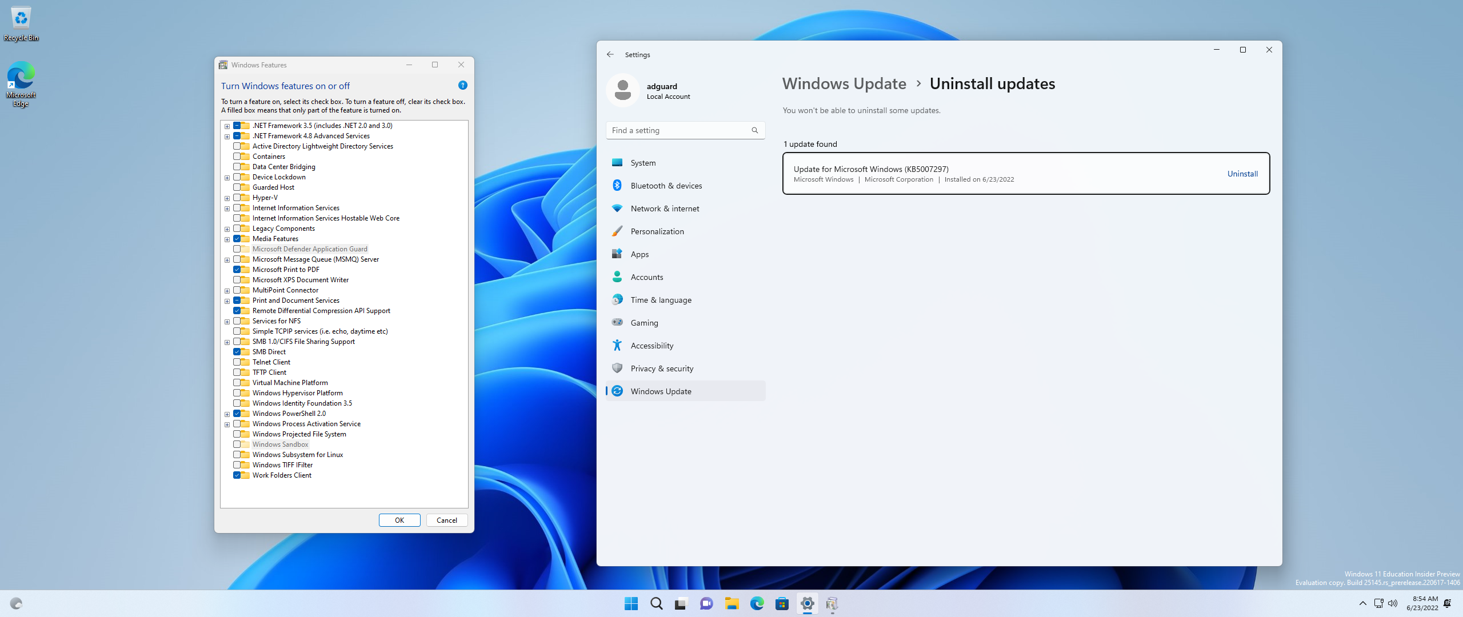
Task: Expand the Legacy Components node
Action: click(x=227, y=229)
